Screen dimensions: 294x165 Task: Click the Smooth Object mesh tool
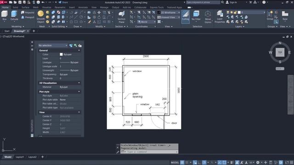pos(40,17)
